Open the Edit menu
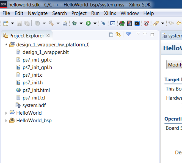The width and height of the screenshot is (182, 163). tap(19, 13)
